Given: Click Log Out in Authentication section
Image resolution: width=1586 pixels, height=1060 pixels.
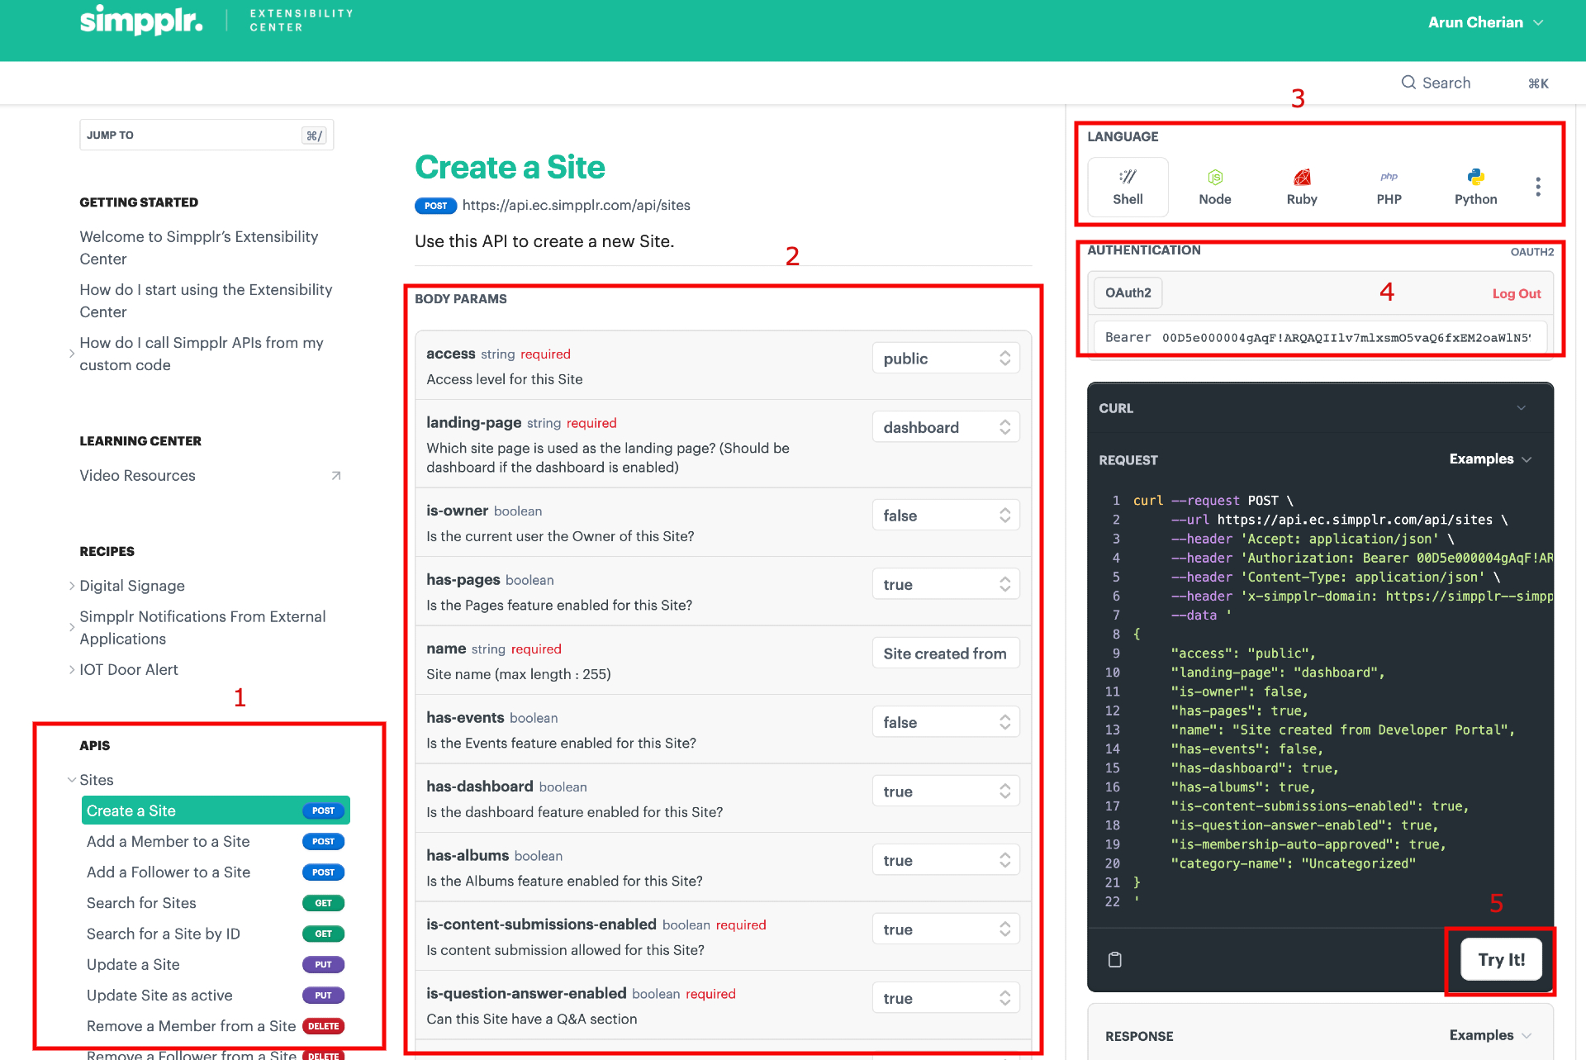Looking at the screenshot, I should coord(1516,293).
